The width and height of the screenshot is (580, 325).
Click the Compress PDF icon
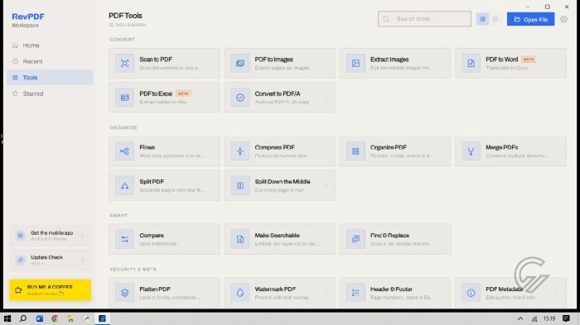(240, 151)
